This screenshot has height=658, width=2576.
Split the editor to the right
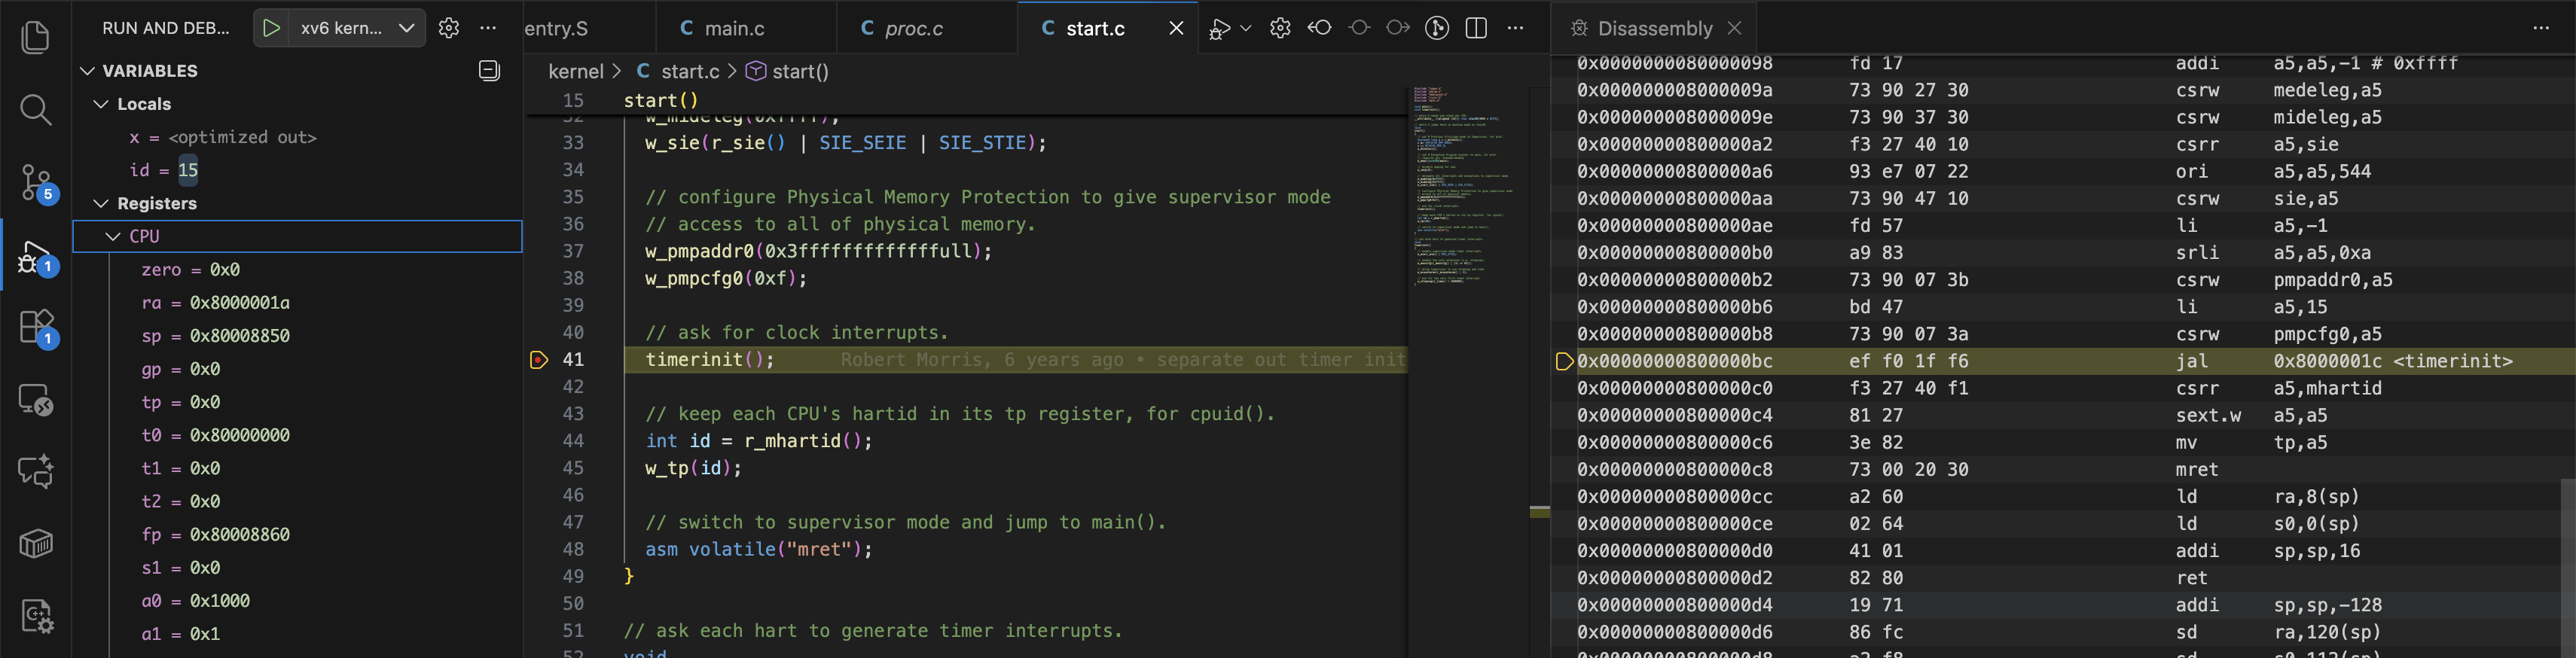(x=1476, y=28)
